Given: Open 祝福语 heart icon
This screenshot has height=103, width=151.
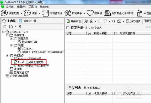Looking at the screenshot, I should coord(94,13).
